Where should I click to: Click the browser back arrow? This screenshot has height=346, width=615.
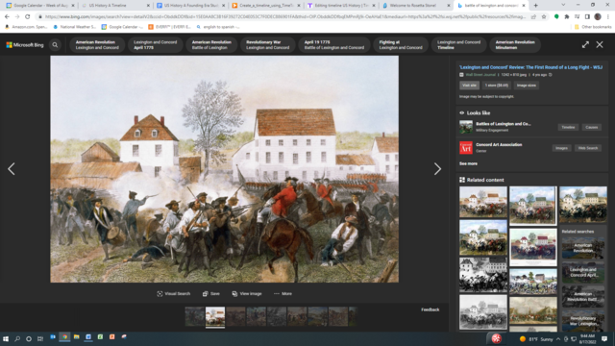pos(7,17)
